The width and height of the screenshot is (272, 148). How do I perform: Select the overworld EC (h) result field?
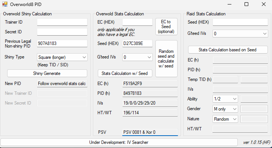tap(150, 84)
